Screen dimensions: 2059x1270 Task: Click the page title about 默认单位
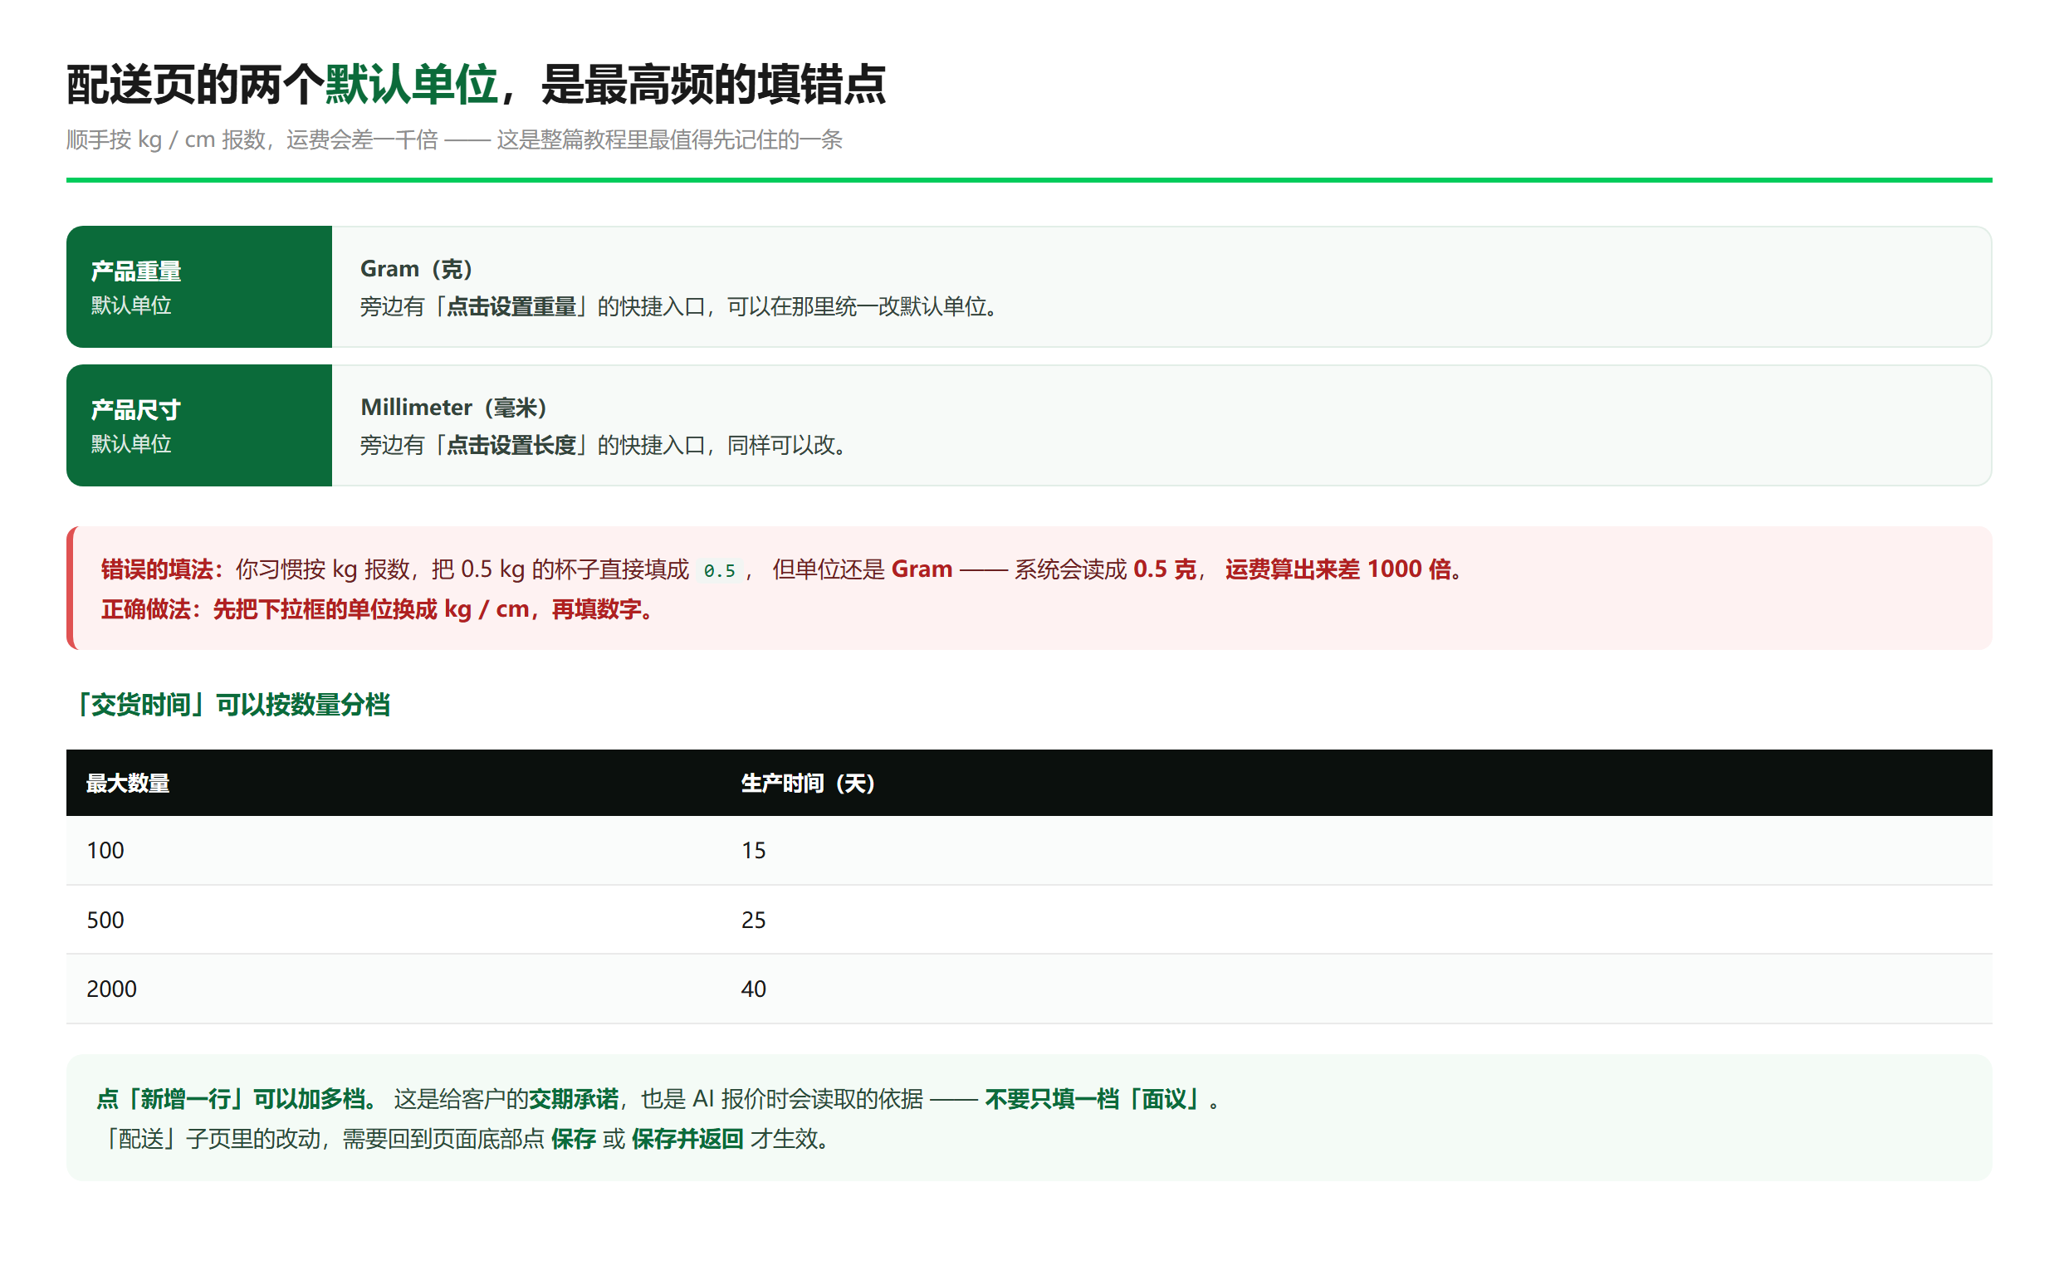476,85
